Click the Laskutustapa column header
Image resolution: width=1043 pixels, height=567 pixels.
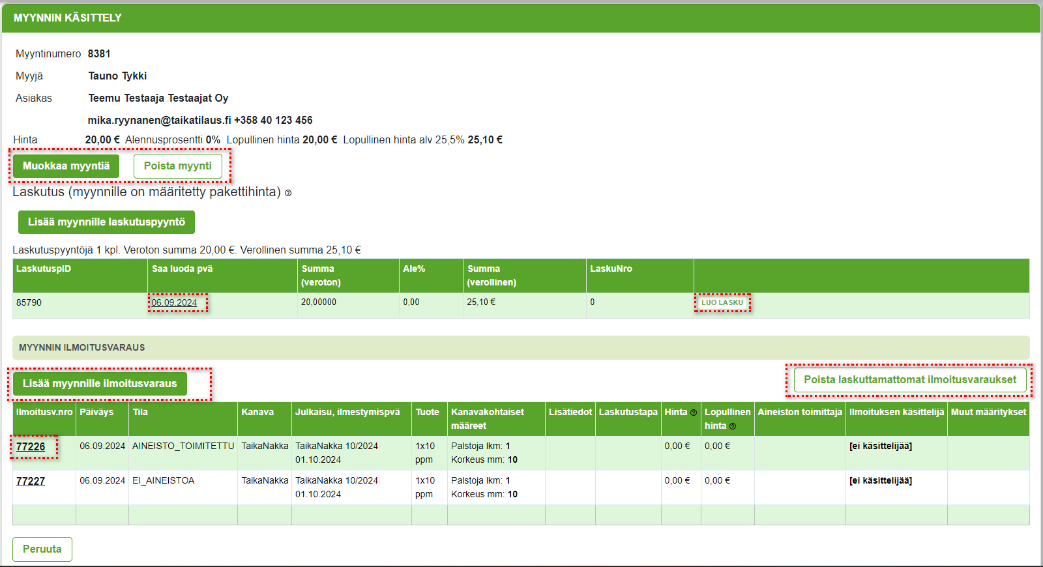[628, 418]
